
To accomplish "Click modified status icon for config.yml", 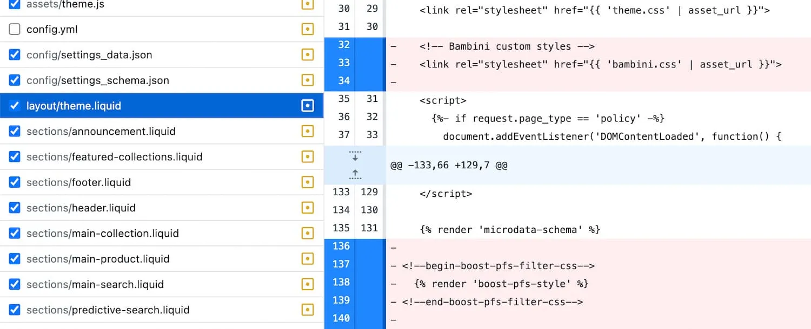I will coord(308,29).
